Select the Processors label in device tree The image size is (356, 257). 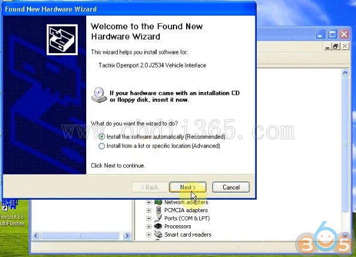pos(178,227)
